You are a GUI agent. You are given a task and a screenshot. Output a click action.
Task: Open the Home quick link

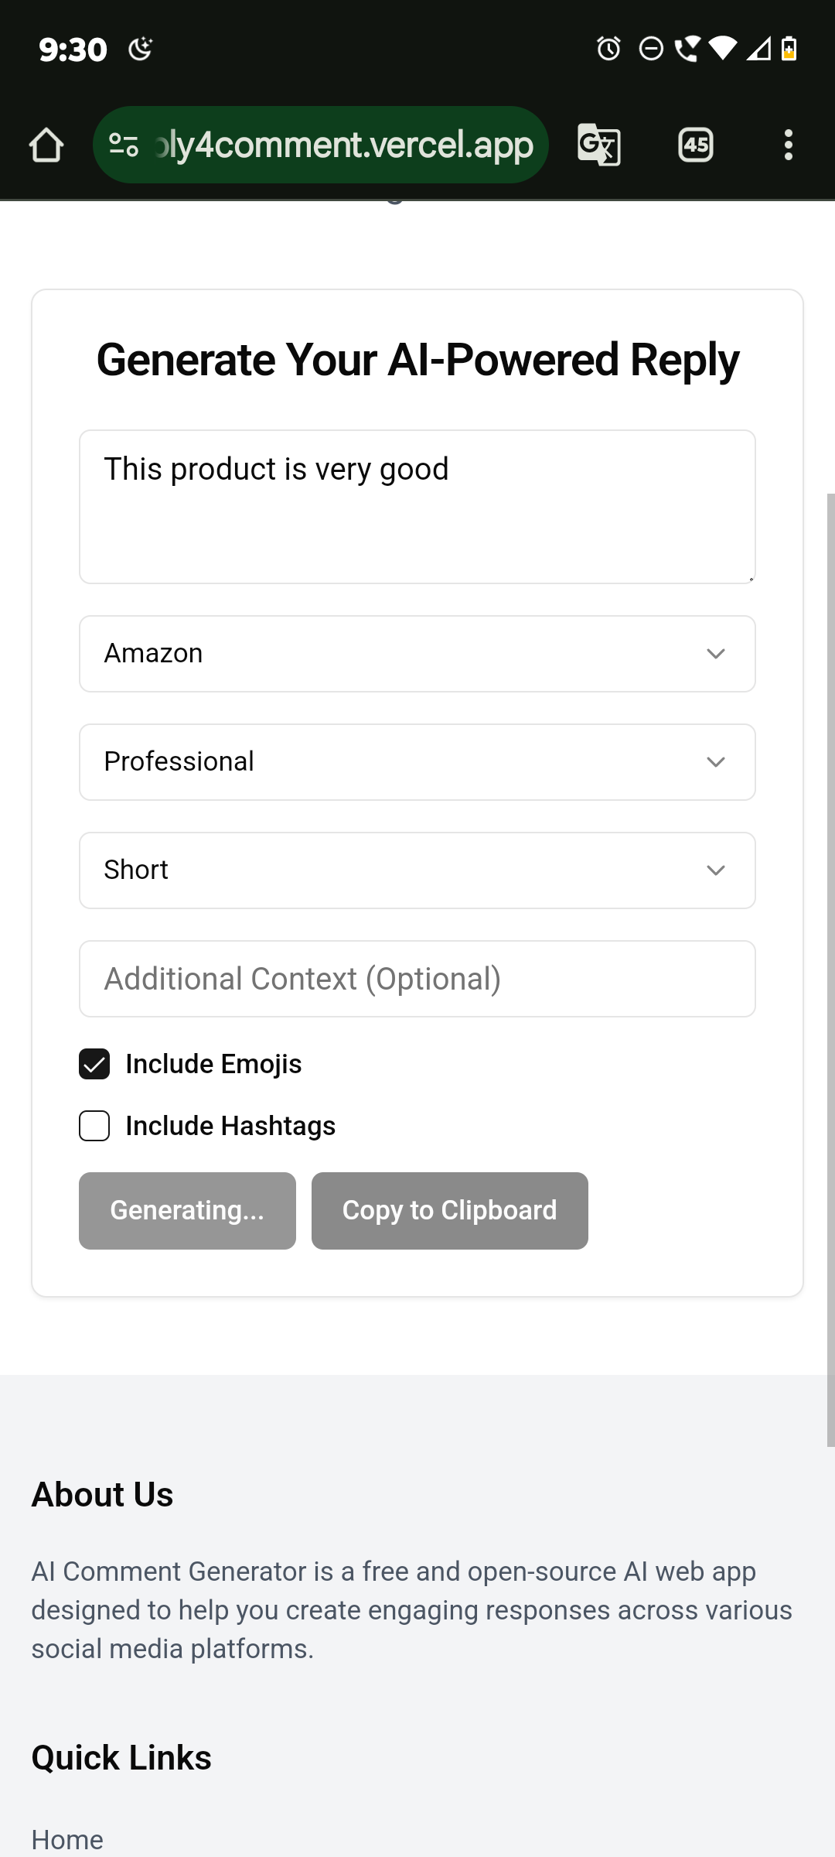click(67, 1840)
